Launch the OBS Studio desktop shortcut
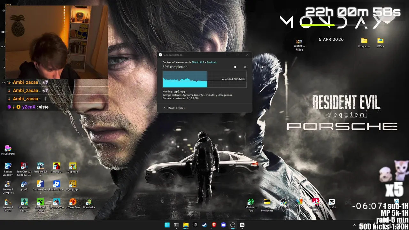The image size is (409, 230). pos(283,204)
